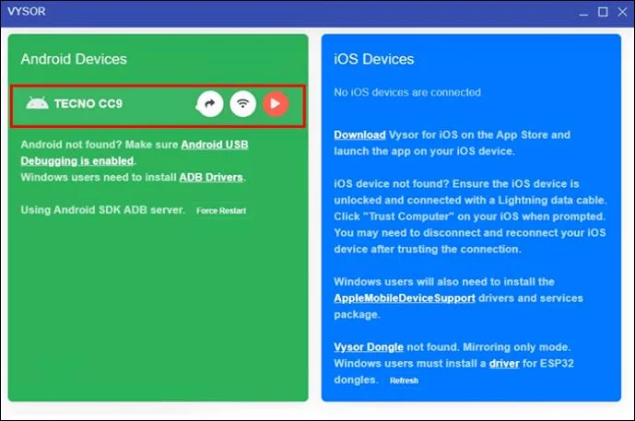635x421 pixels.
Task: Enable wireless connection via the Wi-Fi icon
Action: pos(242,103)
